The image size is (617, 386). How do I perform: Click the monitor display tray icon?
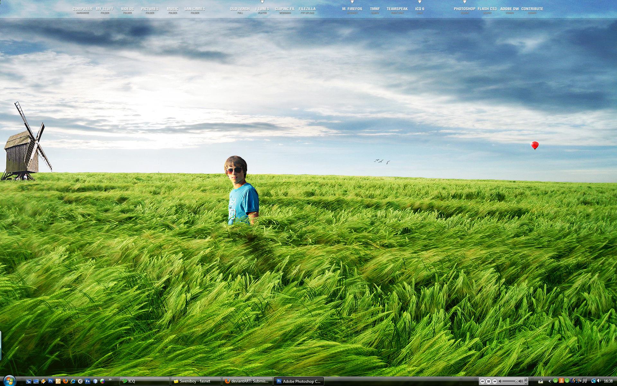(x=585, y=381)
